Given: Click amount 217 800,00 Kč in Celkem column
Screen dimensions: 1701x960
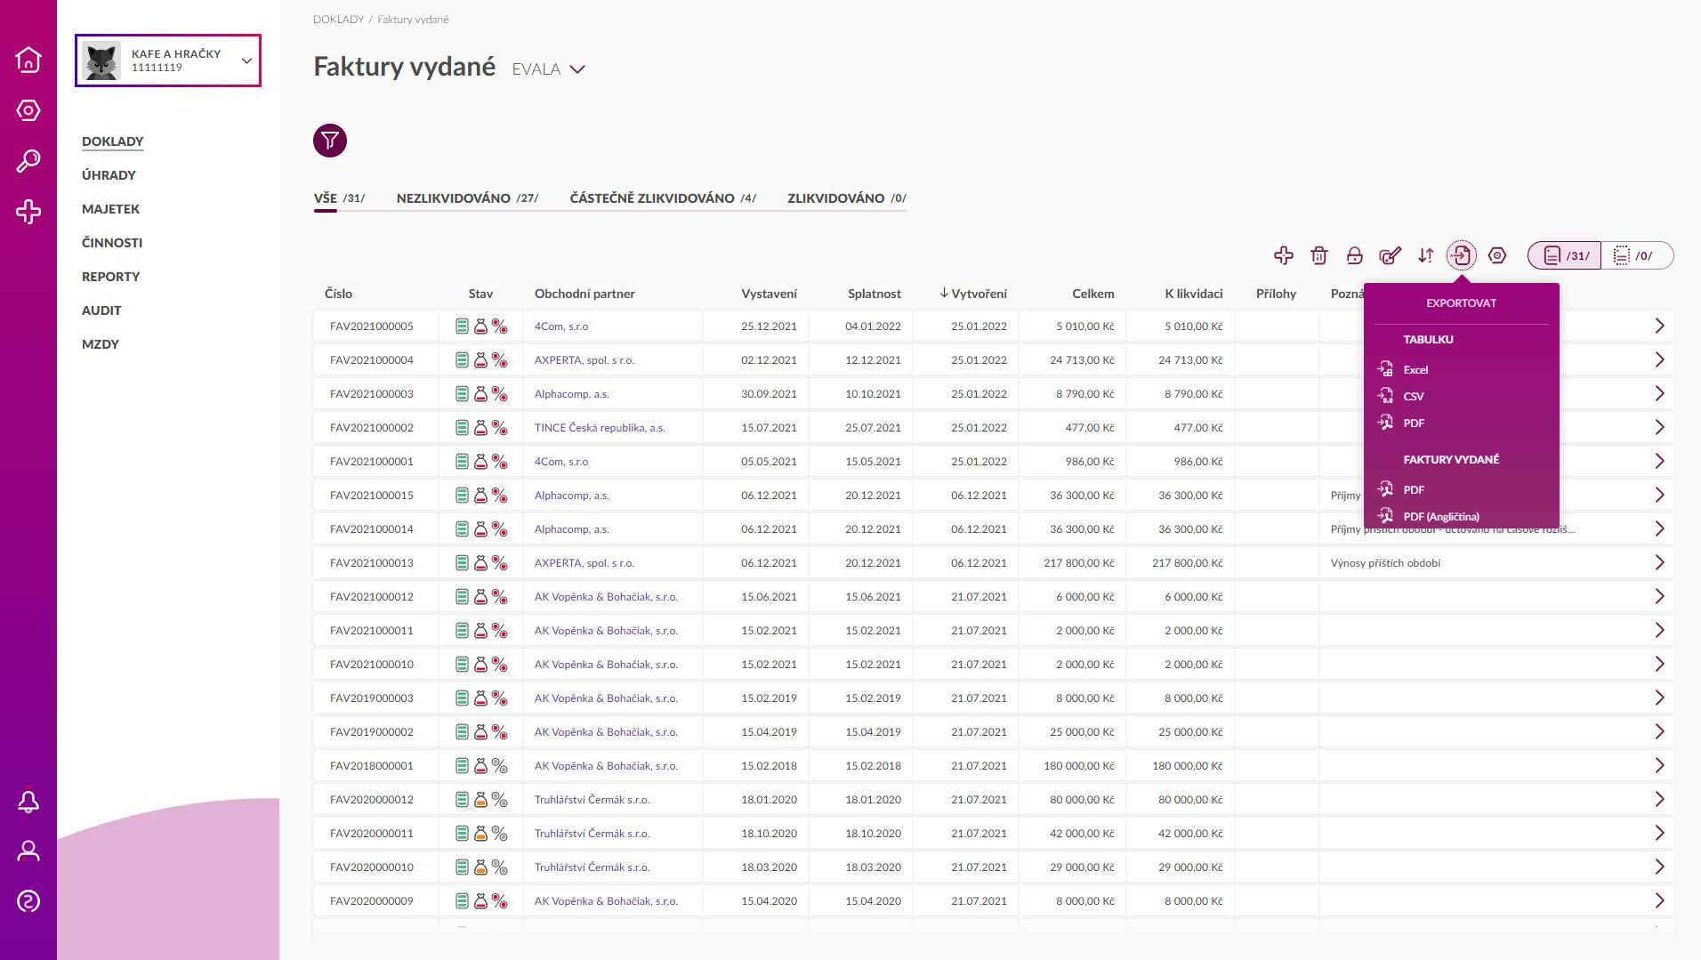Looking at the screenshot, I should (x=1078, y=563).
